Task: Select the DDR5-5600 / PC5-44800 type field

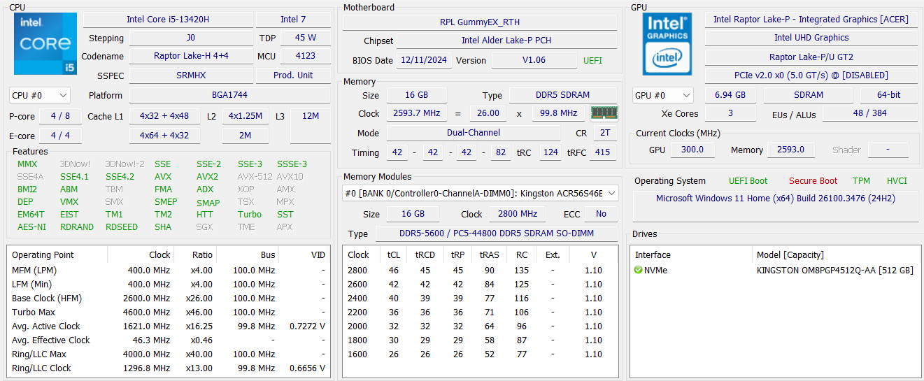Action: coord(496,234)
